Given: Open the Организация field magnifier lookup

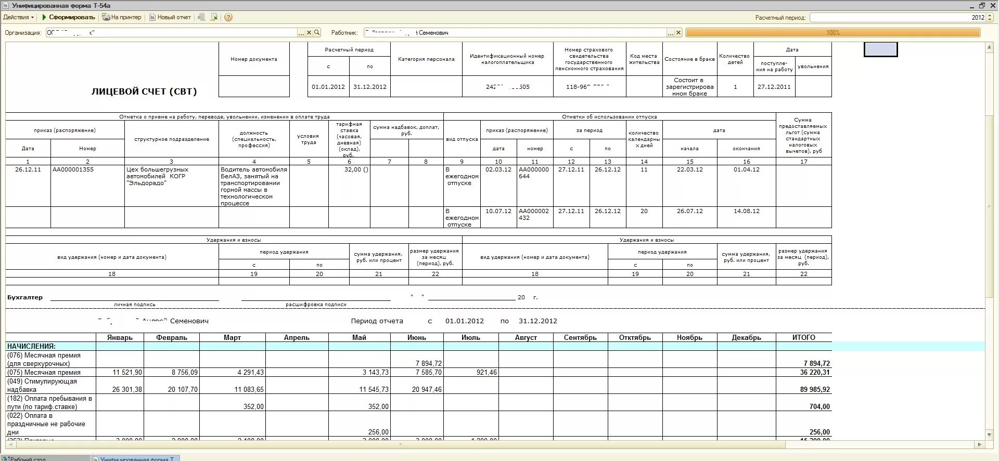Looking at the screenshot, I should click(317, 32).
